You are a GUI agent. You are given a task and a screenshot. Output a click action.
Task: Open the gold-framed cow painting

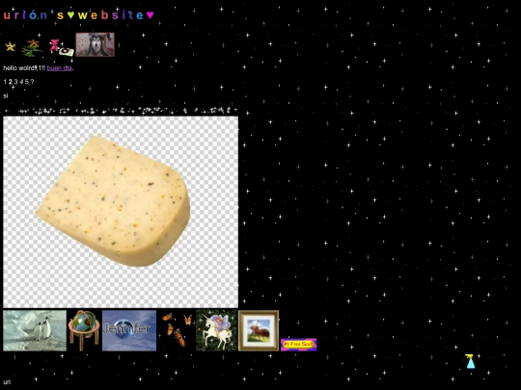[259, 330]
